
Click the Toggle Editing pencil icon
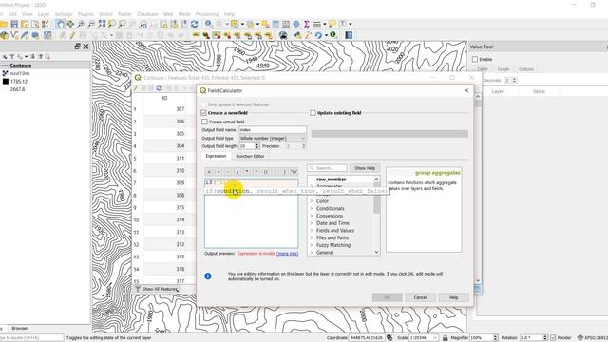pyautogui.click(x=72, y=36)
